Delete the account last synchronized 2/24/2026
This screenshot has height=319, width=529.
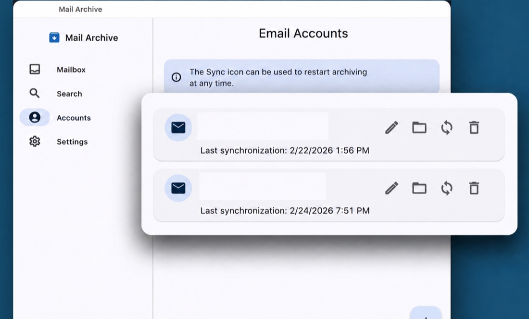[x=474, y=188]
